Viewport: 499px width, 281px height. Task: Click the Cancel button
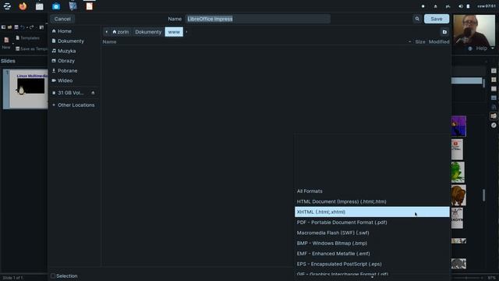[x=62, y=19]
